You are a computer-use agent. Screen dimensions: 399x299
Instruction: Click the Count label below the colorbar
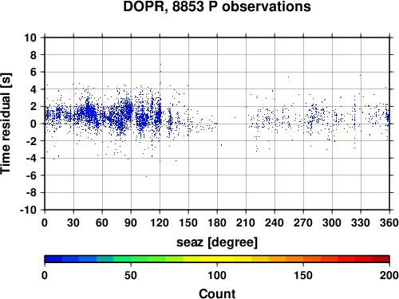(x=217, y=294)
